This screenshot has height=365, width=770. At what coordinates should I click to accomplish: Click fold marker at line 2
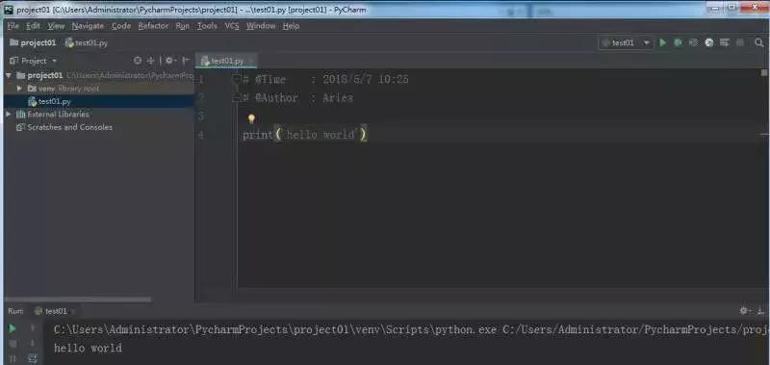[x=236, y=98]
